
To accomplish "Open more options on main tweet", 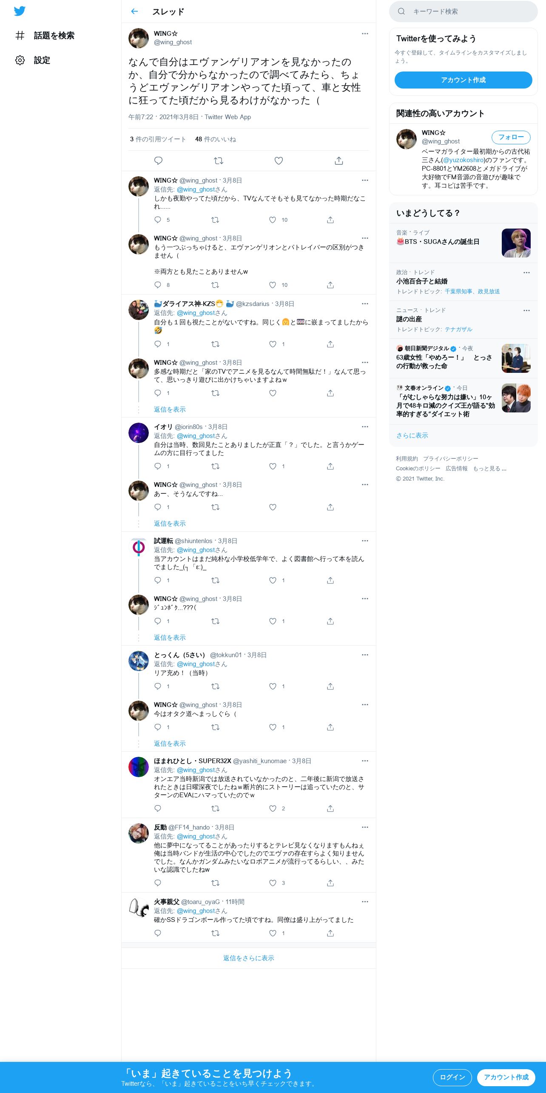I will 365,34.
